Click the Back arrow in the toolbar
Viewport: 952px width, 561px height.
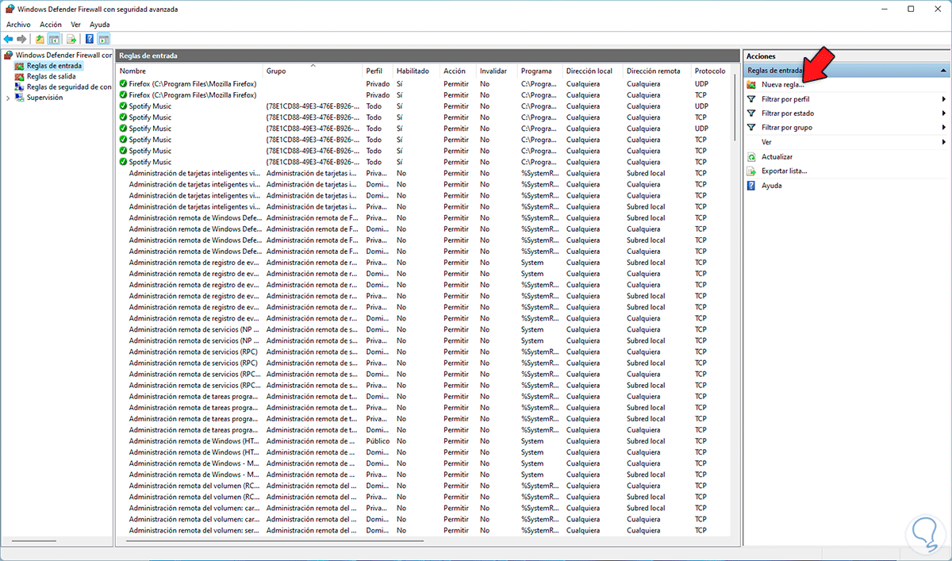tap(9, 39)
